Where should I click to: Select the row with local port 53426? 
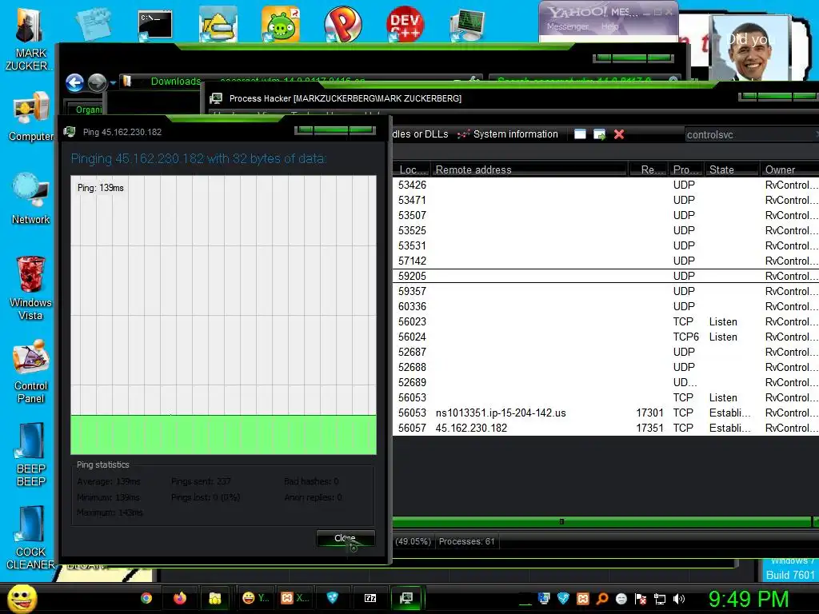(606, 185)
